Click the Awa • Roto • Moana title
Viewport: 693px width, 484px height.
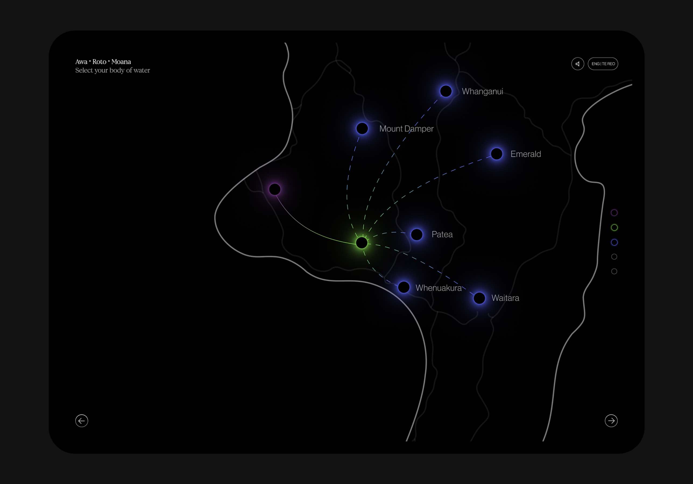(103, 62)
